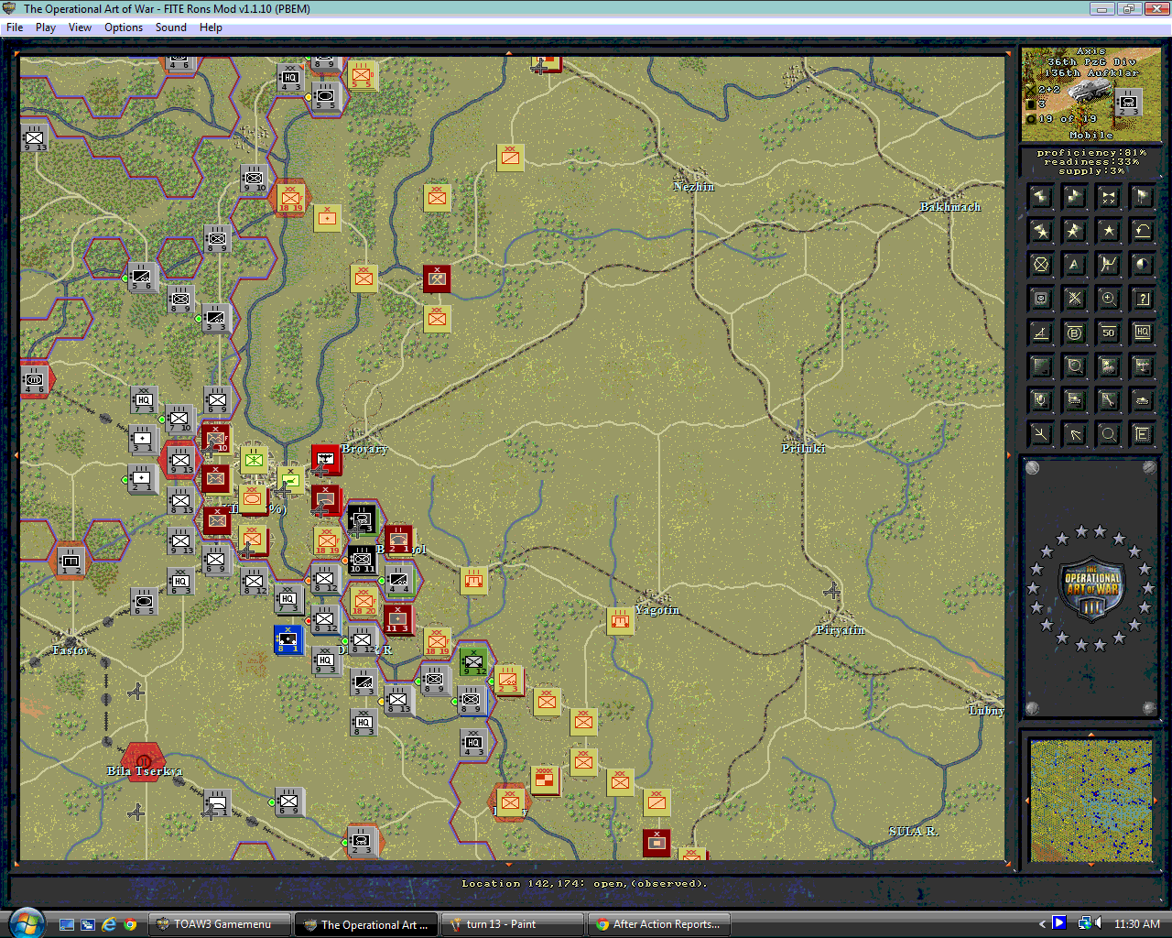
Task: Click the Bakhmach city label
Action: click(x=950, y=207)
